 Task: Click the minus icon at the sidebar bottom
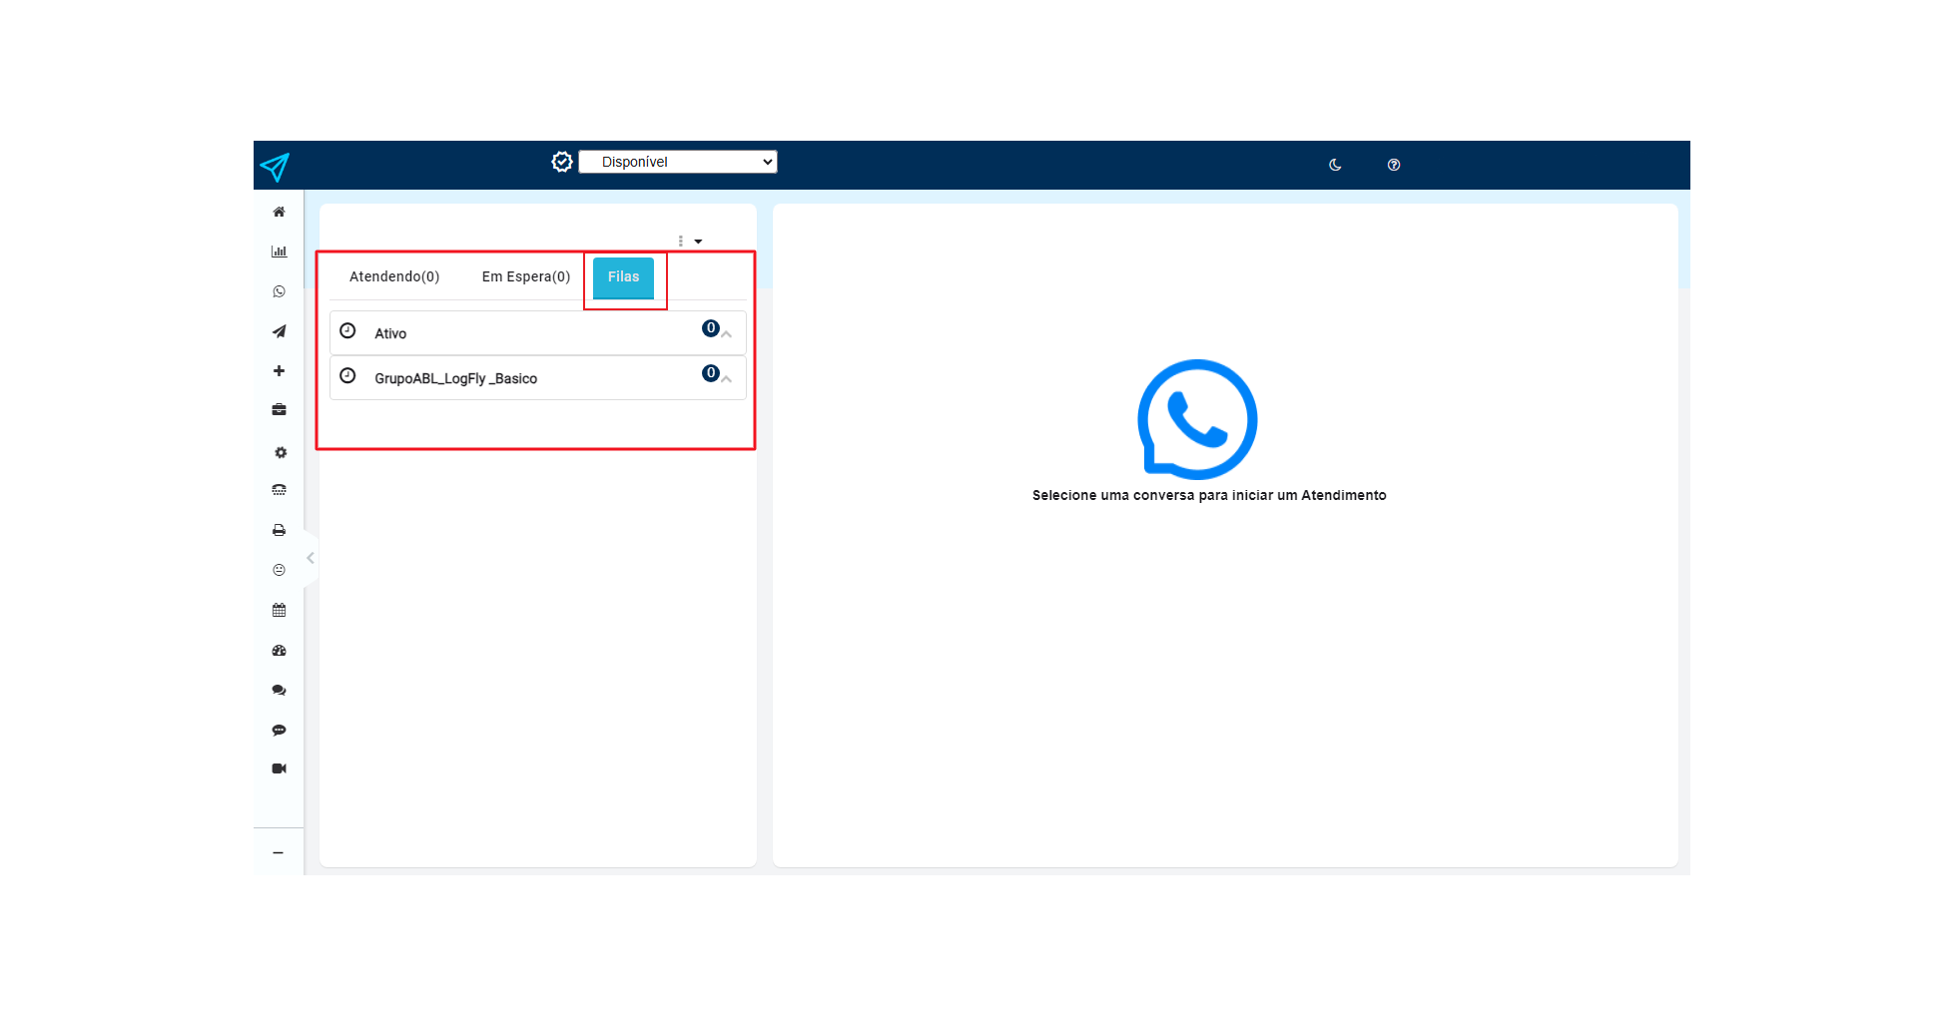278,853
